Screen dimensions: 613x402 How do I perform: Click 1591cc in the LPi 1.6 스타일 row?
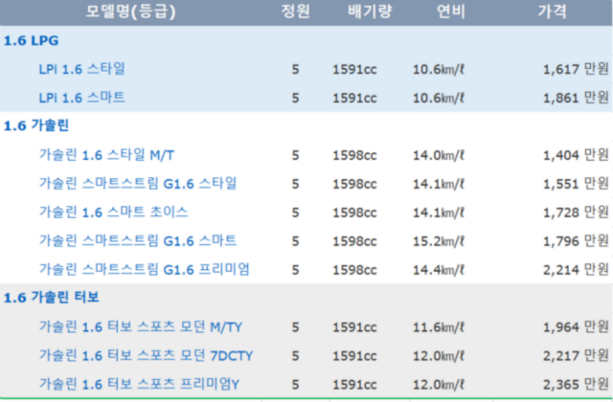point(354,70)
